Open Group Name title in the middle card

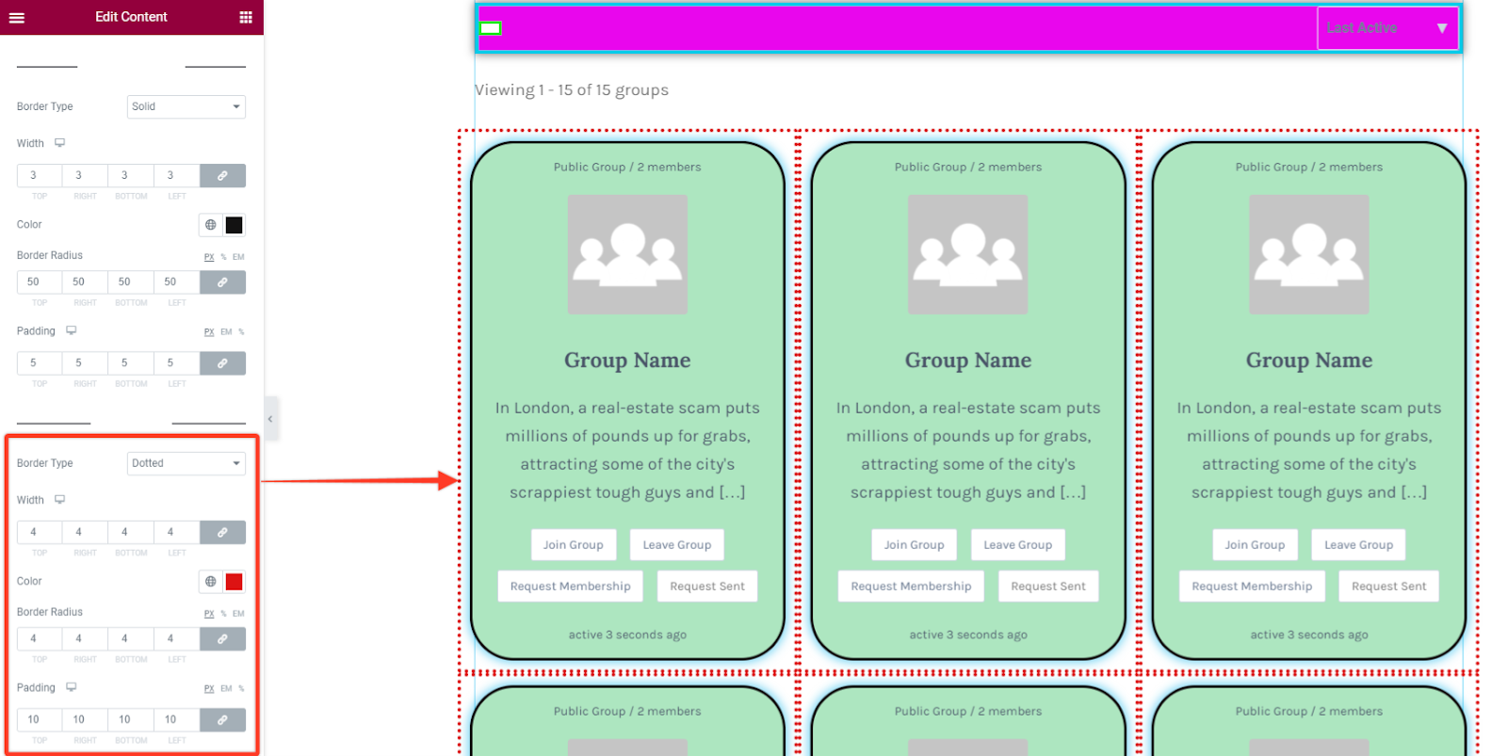pos(968,361)
